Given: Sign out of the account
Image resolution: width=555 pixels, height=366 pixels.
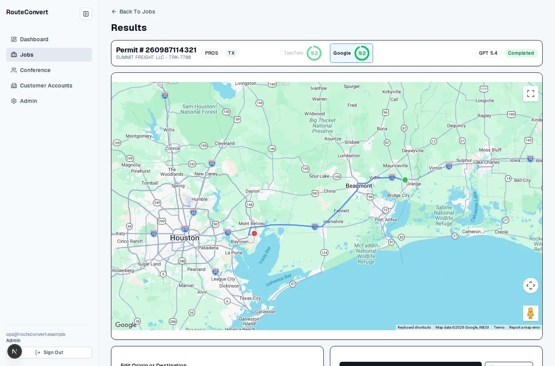Looking at the screenshot, I should pos(49,353).
